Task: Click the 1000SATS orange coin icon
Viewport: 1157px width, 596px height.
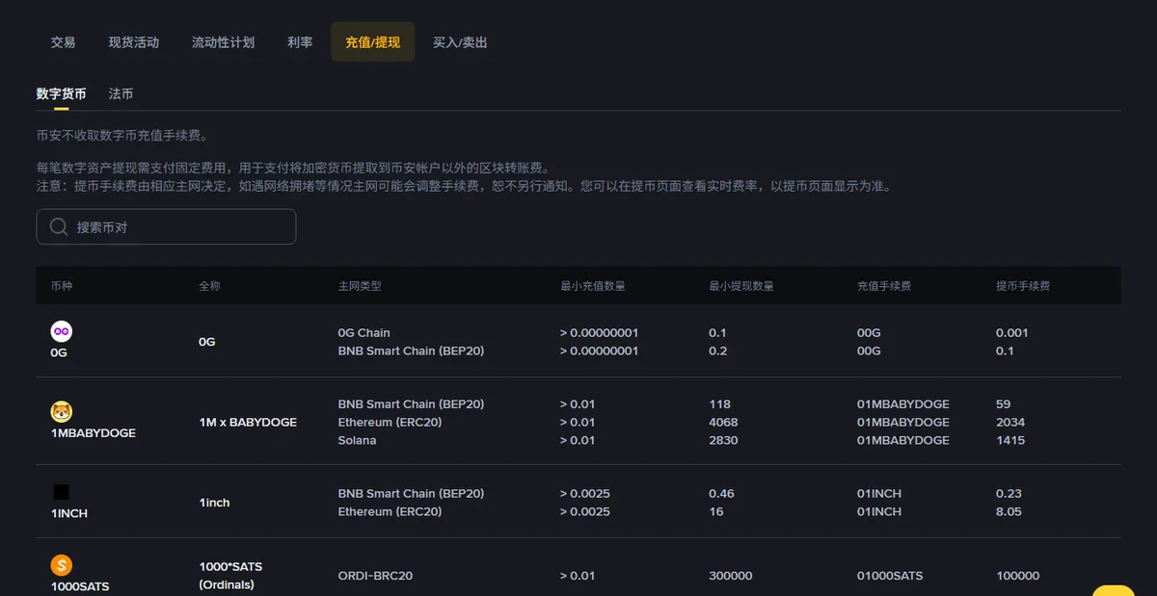Action: (62, 565)
